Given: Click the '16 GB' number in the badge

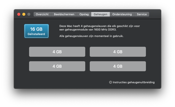Looking at the screenshot, I should click(x=36, y=29).
